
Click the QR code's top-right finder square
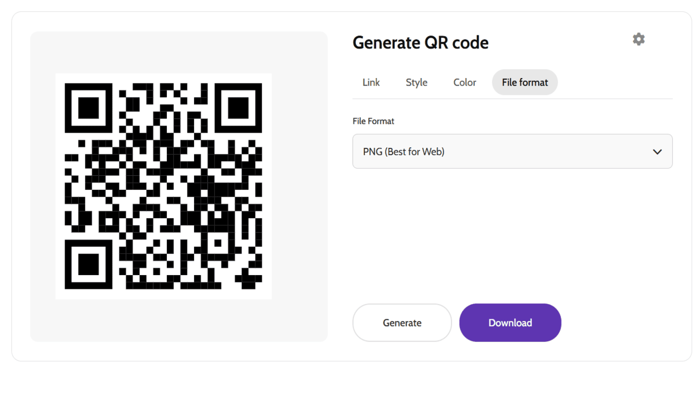coord(238,108)
